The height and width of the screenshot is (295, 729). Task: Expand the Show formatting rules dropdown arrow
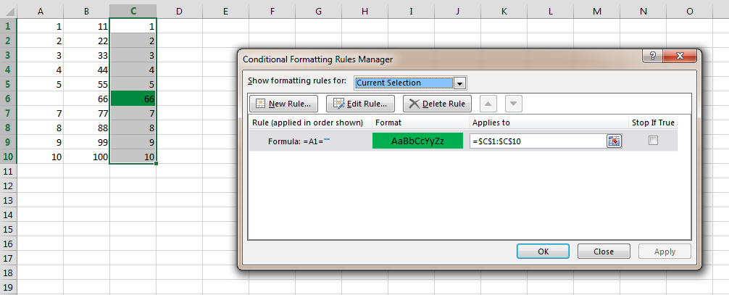point(459,83)
